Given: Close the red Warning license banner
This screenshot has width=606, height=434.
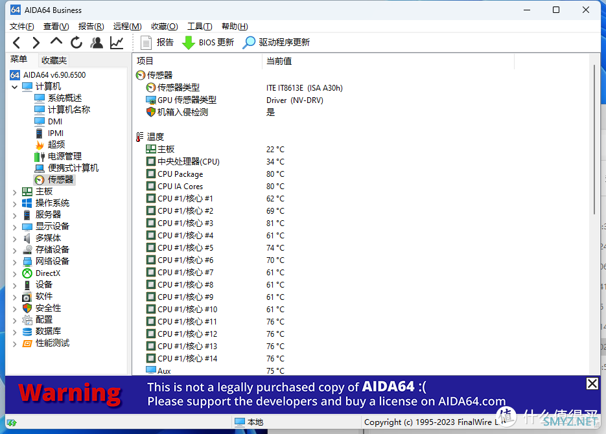Looking at the screenshot, I should coord(592,383).
